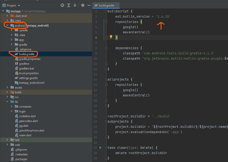The height and width of the screenshot is (162, 228).
Task: Hide the Project tool window with minus icon
Action: click(88, 6)
